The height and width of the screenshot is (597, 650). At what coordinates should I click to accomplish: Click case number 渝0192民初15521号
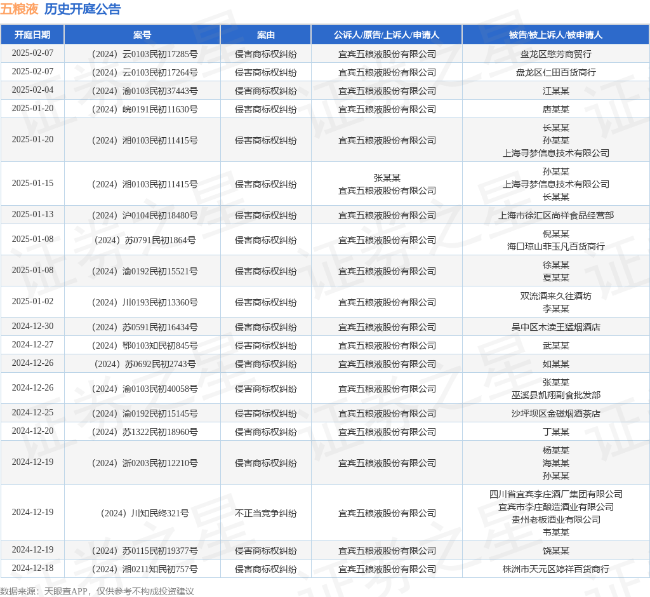[145, 271]
